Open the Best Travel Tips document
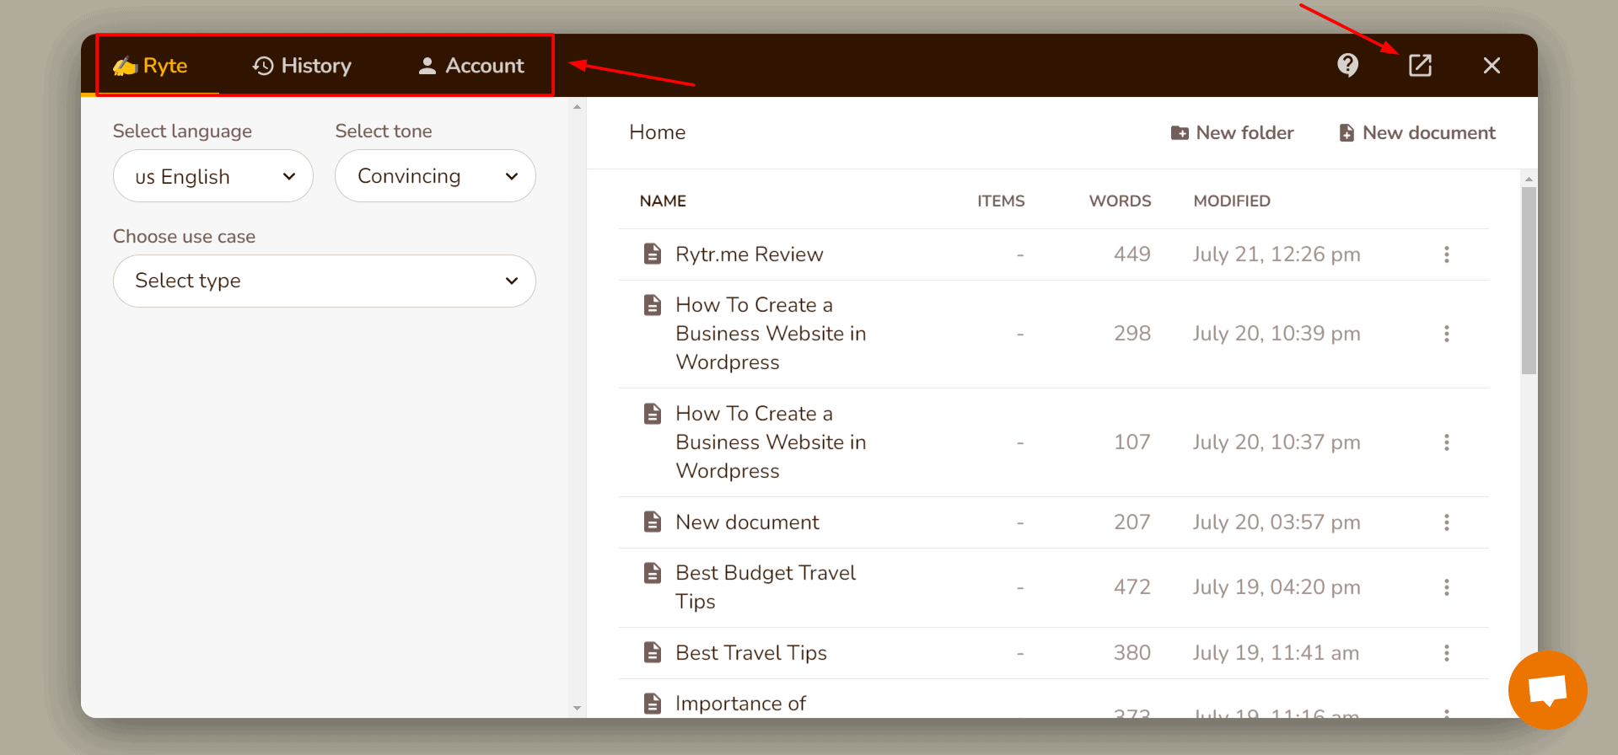 tap(750, 653)
